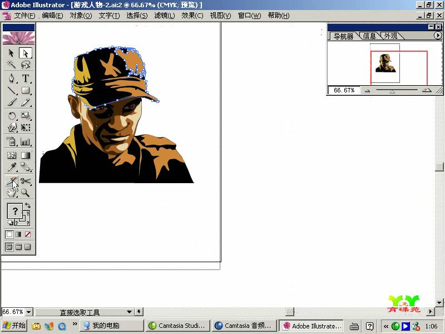Click the vertical scrollbar down arrow
Viewport: 445px width, 334px height.
coord(439,302)
